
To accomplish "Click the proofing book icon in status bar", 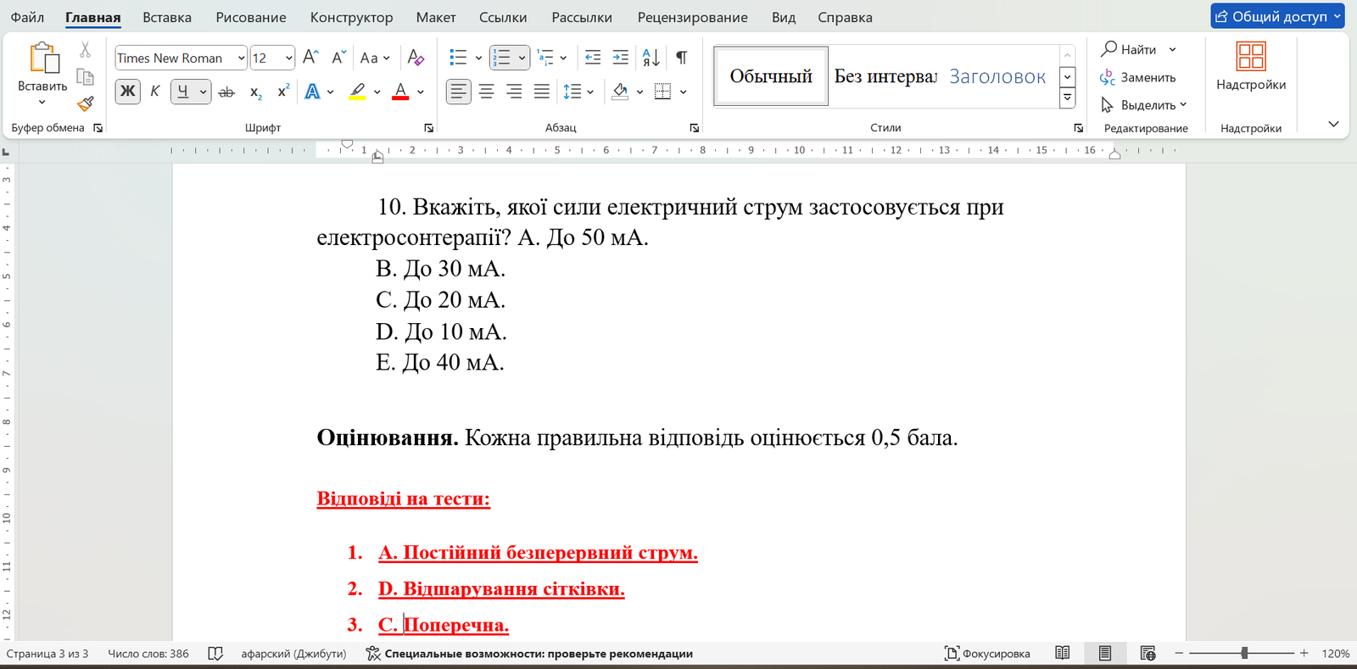I will coord(215,654).
